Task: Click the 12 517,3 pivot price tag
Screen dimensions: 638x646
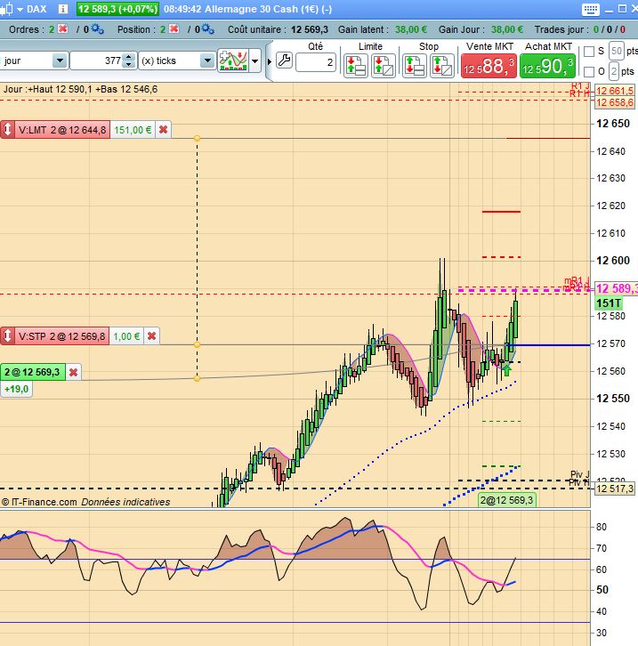Action: pyautogui.click(x=615, y=489)
